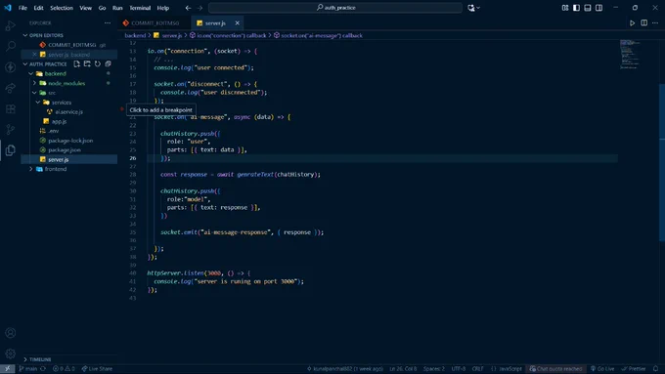The image size is (665, 374).
Task: Open the lightning bolt activity bar view
Action: click(10, 67)
